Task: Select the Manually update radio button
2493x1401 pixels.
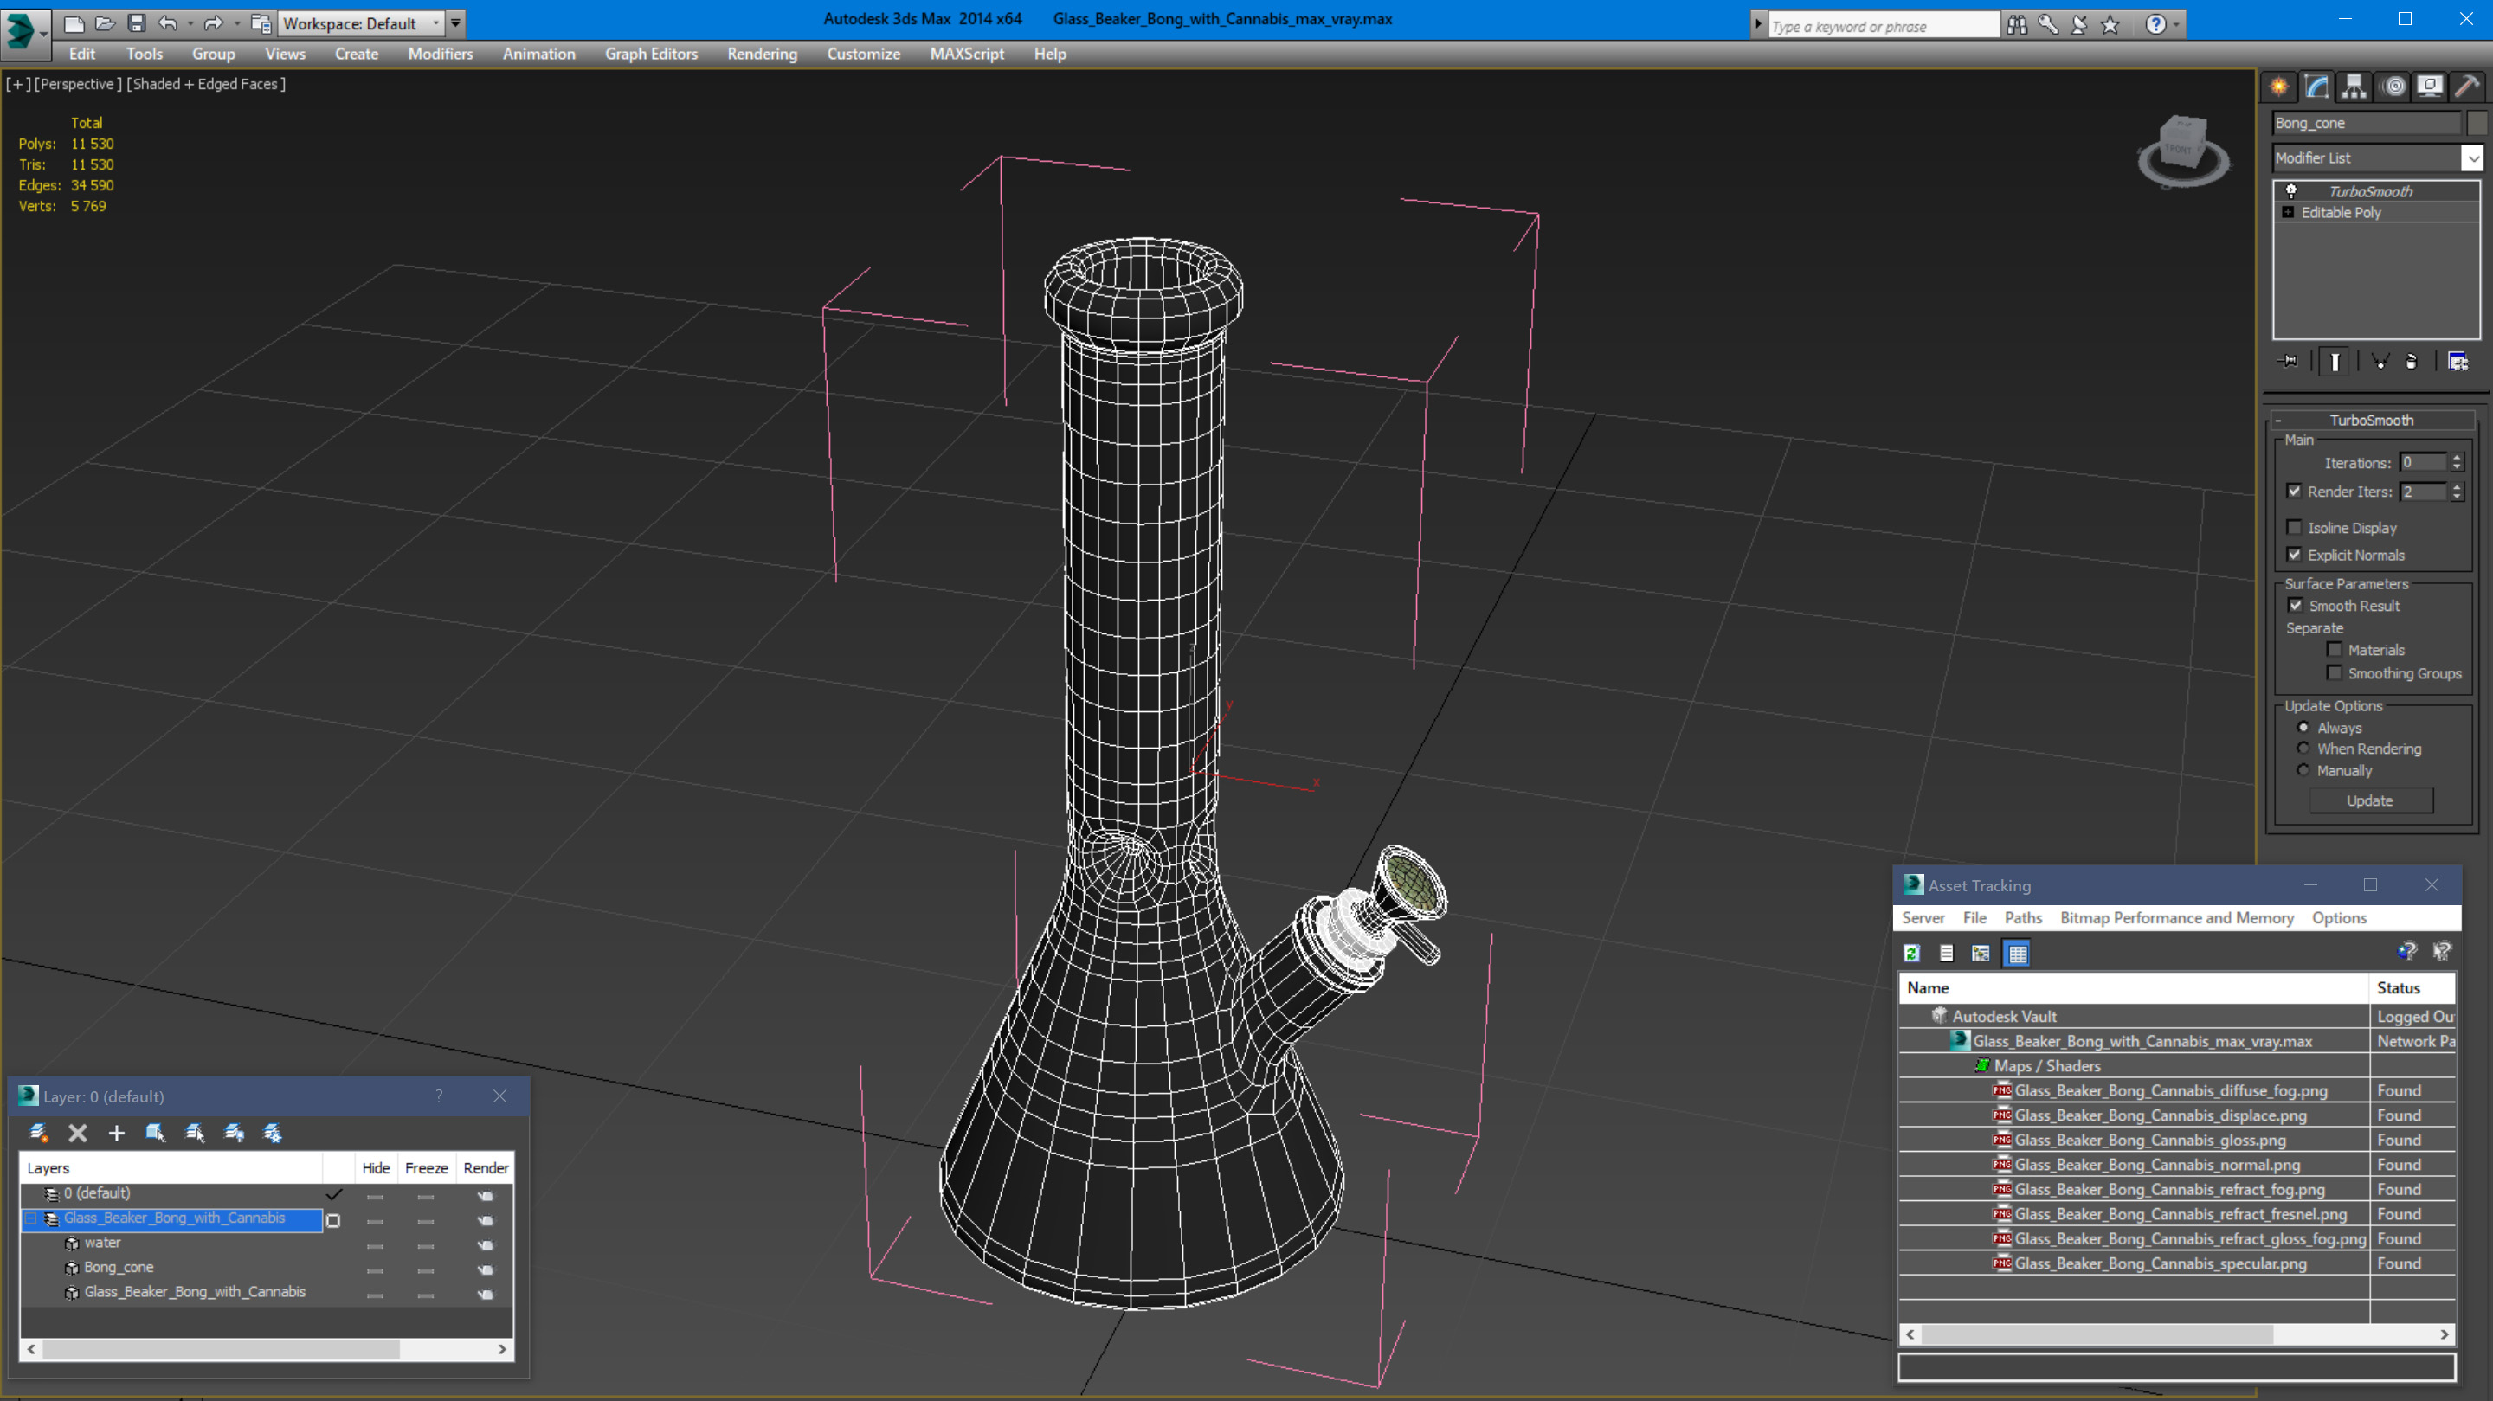Action: (2303, 771)
